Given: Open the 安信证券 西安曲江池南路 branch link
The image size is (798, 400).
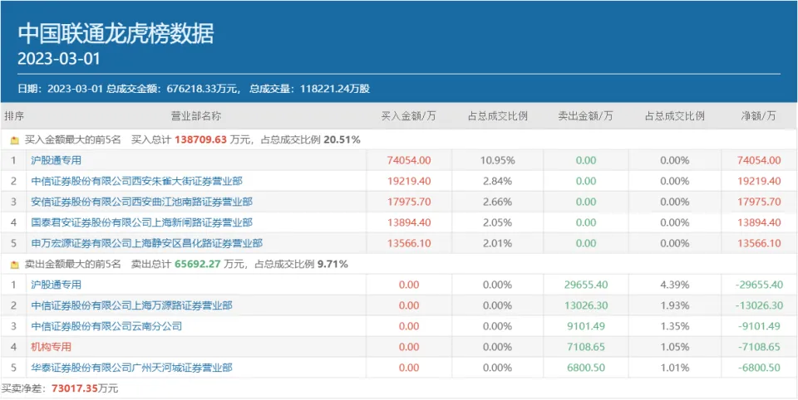Looking at the screenshot, I should tap(141, 202).
